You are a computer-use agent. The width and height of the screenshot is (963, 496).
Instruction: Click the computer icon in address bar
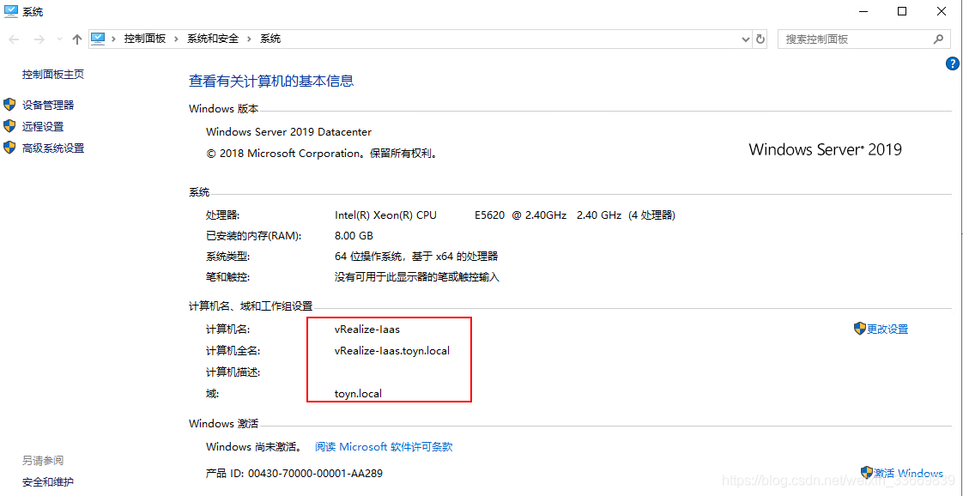[98, 39]
